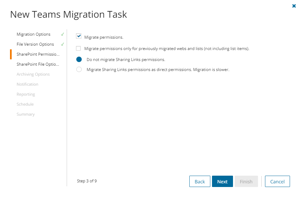The height and width of the screenshot is (197, 300).
Task: Jump to the Archiving Options step
Action: coord(33,74)
